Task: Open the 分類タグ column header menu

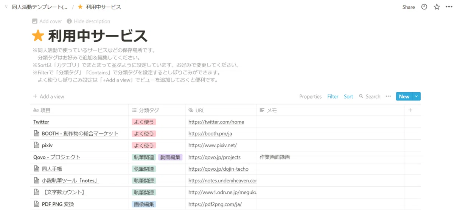Action: [x=157, y=110]
